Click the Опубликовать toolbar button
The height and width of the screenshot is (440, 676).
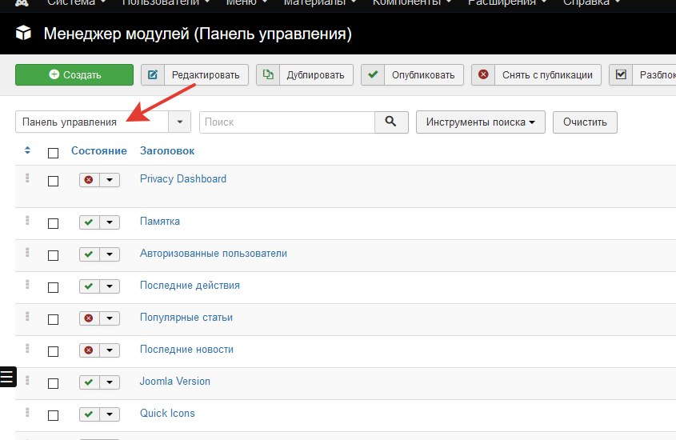[412, 75]
